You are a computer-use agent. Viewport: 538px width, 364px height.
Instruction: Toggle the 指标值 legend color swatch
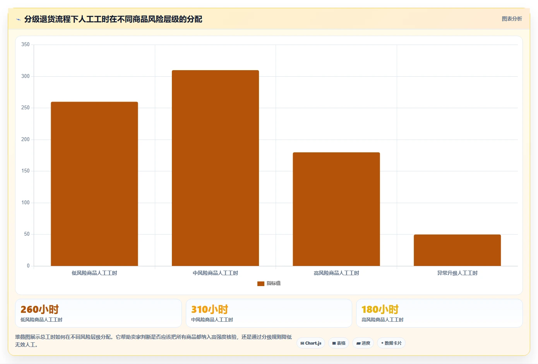[x=260, y=283]
